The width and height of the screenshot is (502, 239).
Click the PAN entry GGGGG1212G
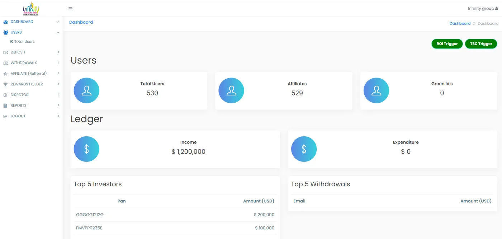(x=90, y=215)
